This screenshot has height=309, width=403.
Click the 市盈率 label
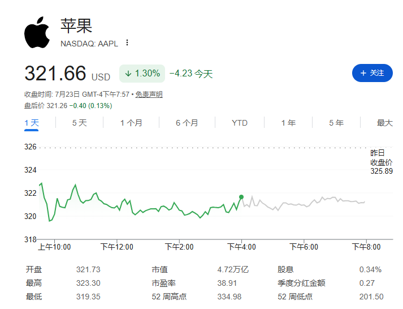tap(163, 283)
